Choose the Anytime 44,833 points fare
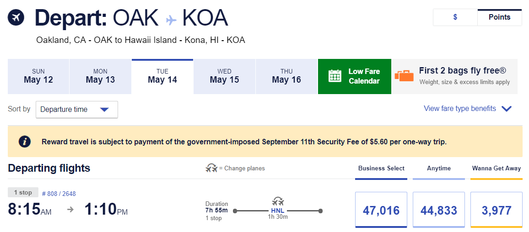529x232 pixels. pyautogui.click(x=438, y=210)
